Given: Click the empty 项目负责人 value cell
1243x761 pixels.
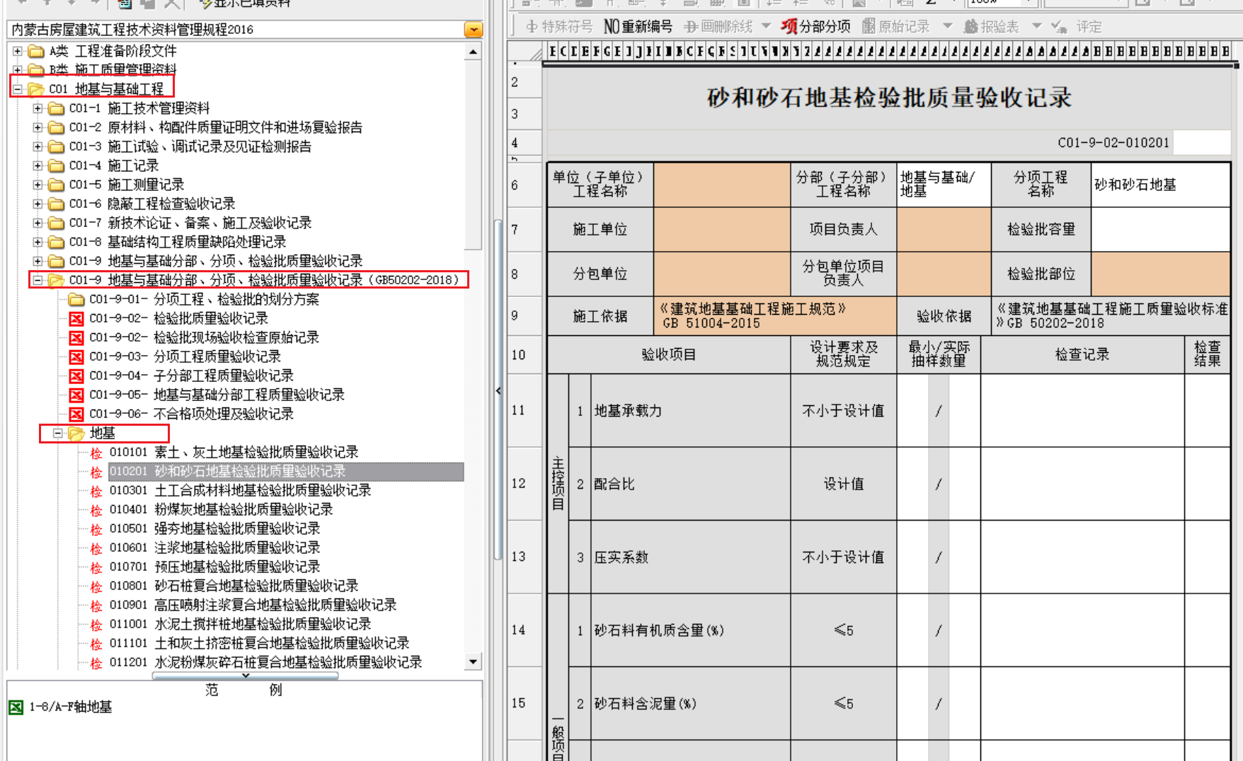Looking at the screenshot, I should pos(944,229).
